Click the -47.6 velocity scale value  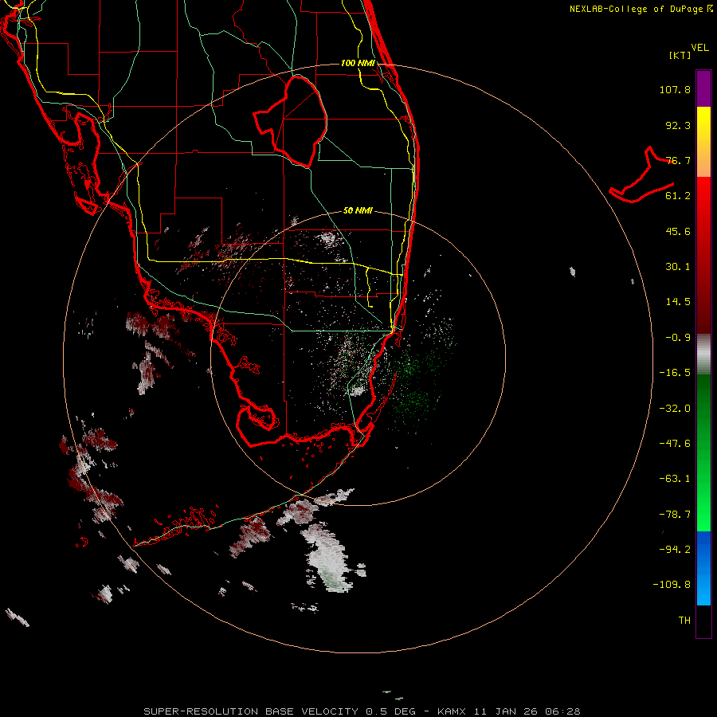click(675, 444)
